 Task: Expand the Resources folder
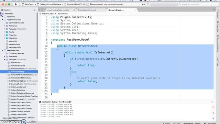click(4, 38)
